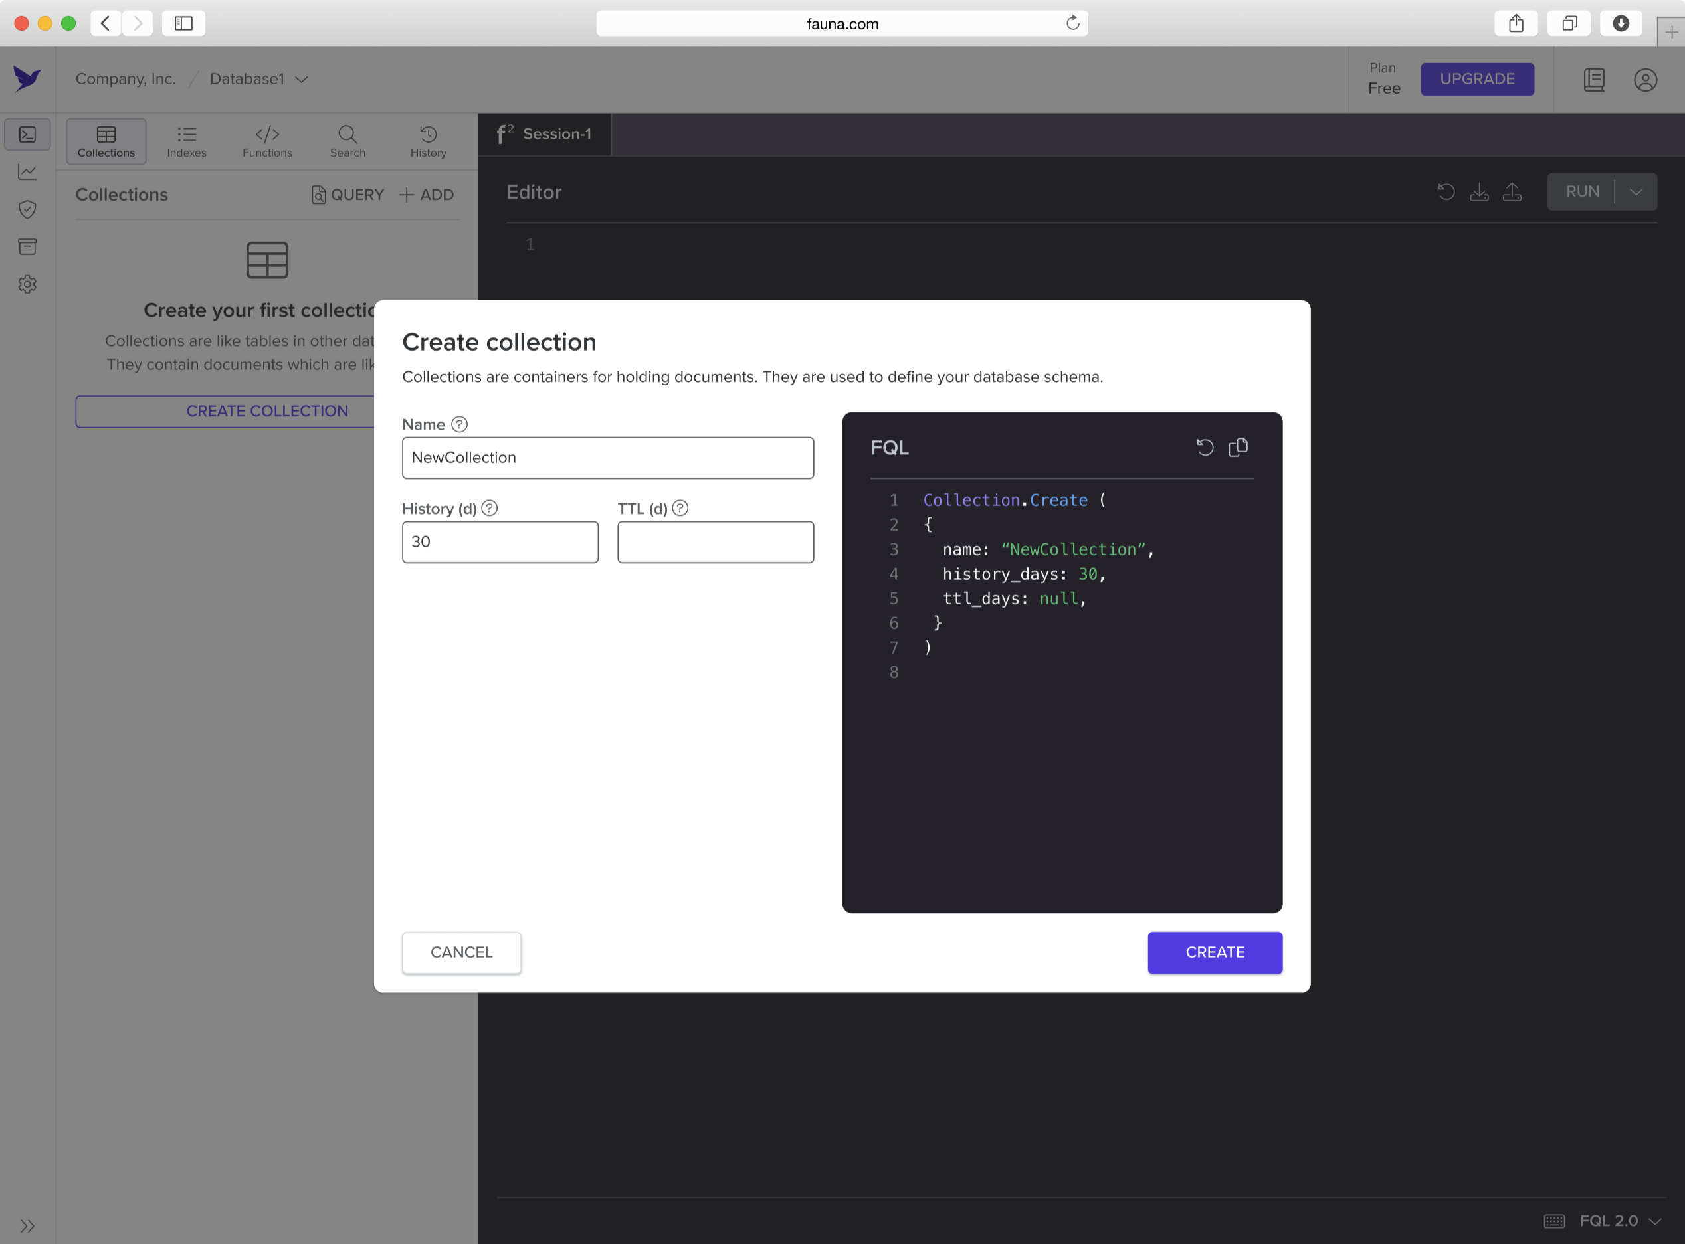Open the documentation book icon

coord(1594,80)
